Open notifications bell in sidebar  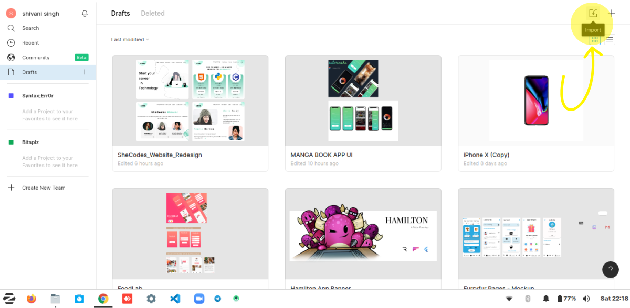point(85,14)
